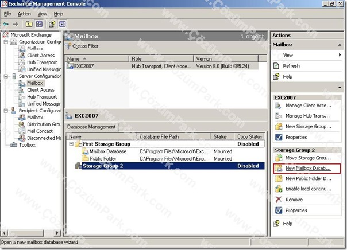Click the Up One Level toolbar icon
The height and width of the screenshot is (250, 347).
pos(29,24)
